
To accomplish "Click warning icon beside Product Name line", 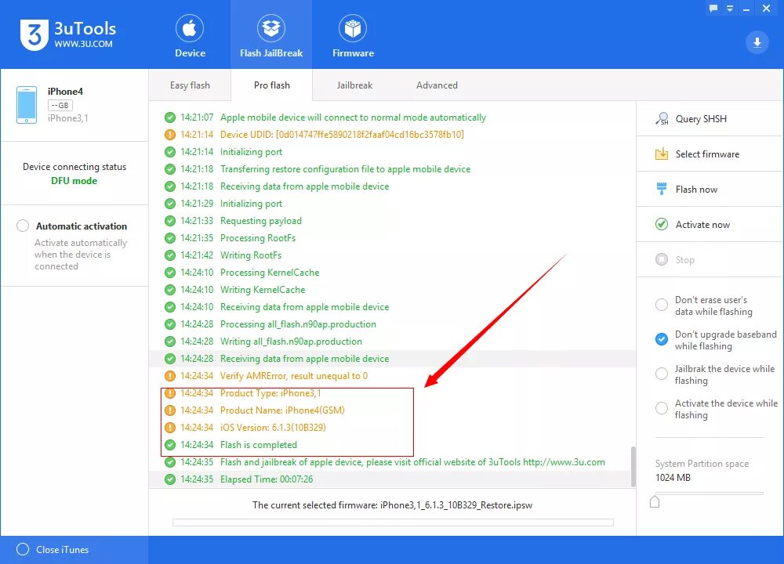I will [170, 410].
